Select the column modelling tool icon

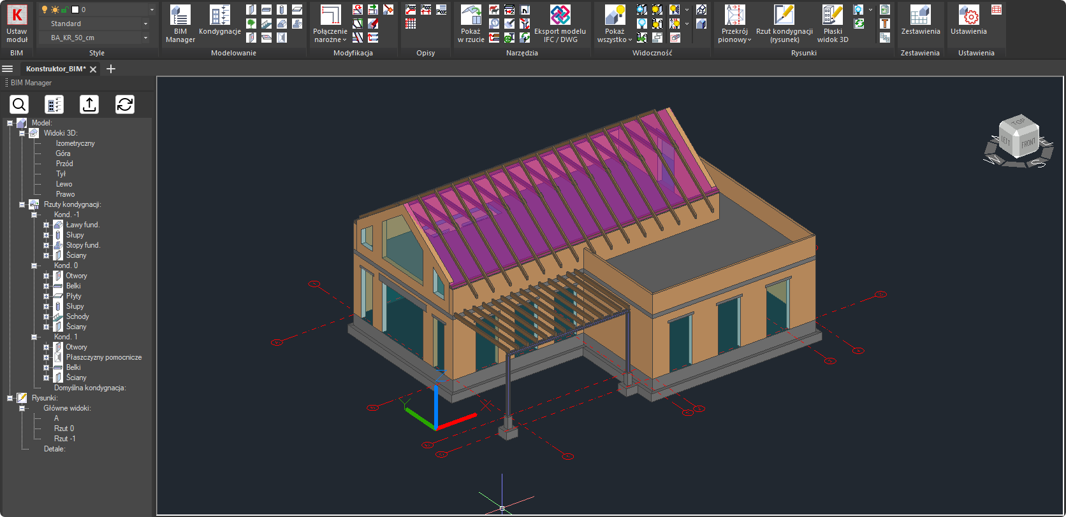point(282,10)
